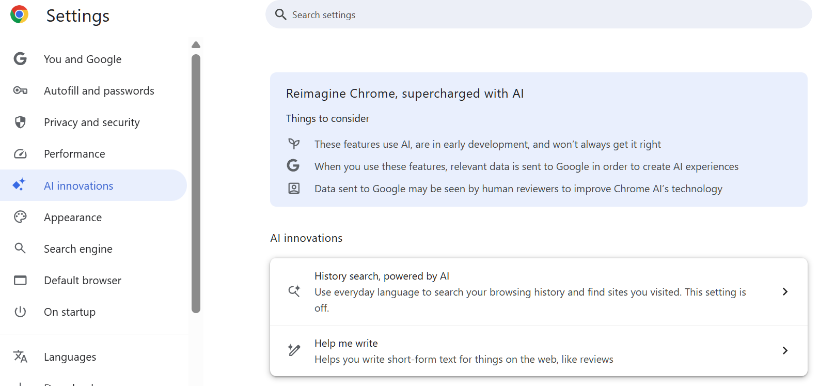
Task: Click the magnifier icon in the settings search bar
Action: pos(280,14)
